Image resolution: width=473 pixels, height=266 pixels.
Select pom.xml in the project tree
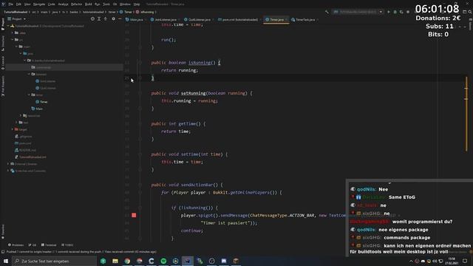23,143
